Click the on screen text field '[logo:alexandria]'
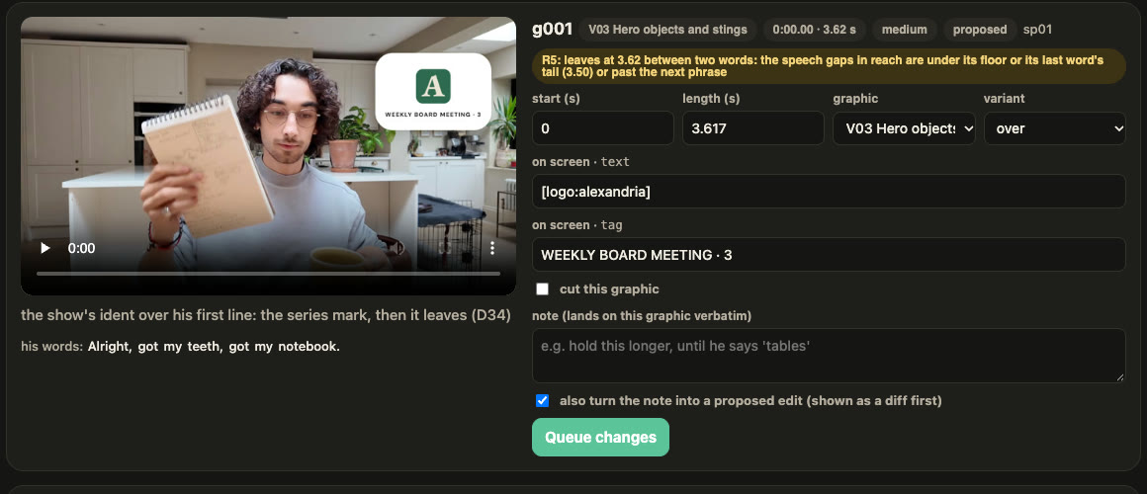This screenshot has height=494, width=1147. 828,192
